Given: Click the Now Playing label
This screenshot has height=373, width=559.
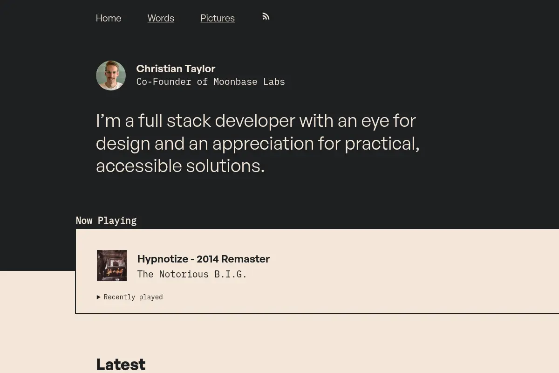Looking at the screenshot, I should [x=106, y=221].
